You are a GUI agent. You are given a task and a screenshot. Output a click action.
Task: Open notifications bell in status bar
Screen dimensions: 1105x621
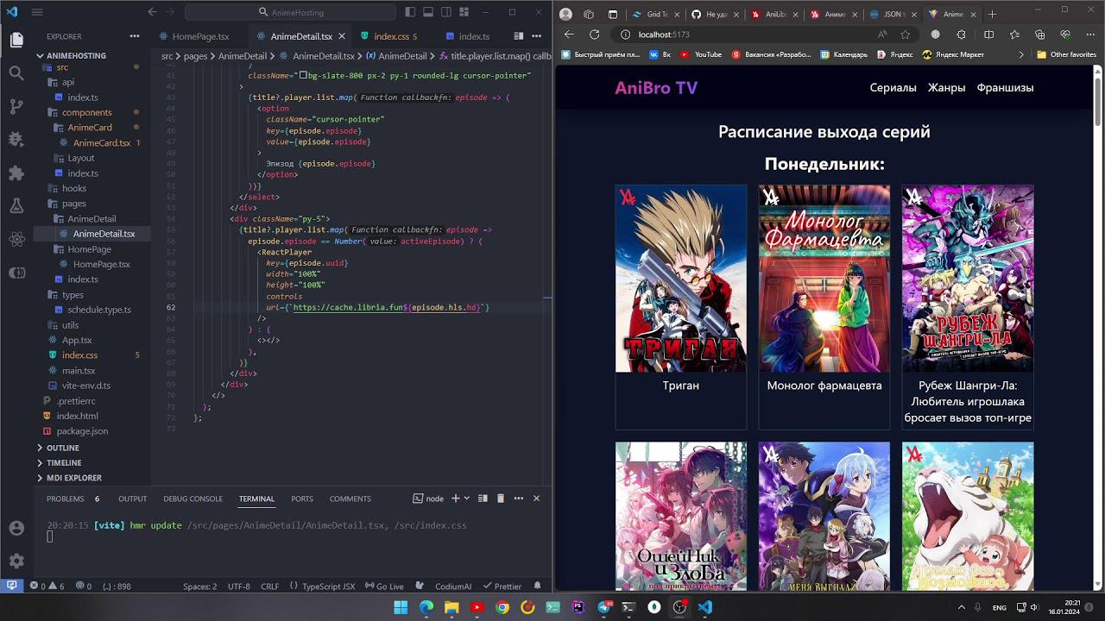tap(537, 586)
